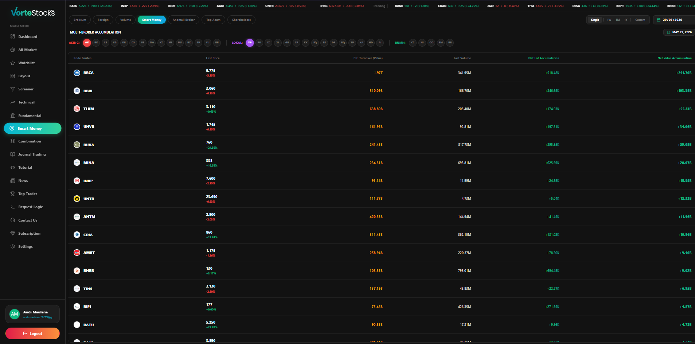Open the MAY 29, 2026 date selector
Viewport: 695px width, 344px height.
tap(679, 32)
